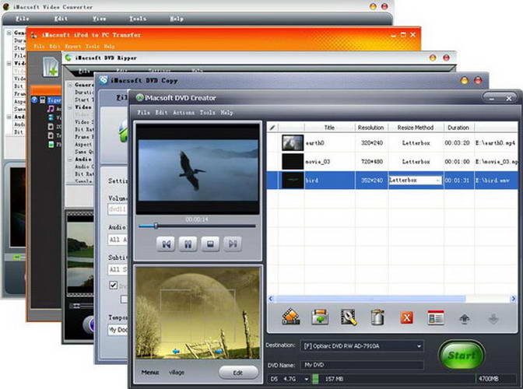Click the green Start button
Screen dimensions: 523x389
(462, 356)
